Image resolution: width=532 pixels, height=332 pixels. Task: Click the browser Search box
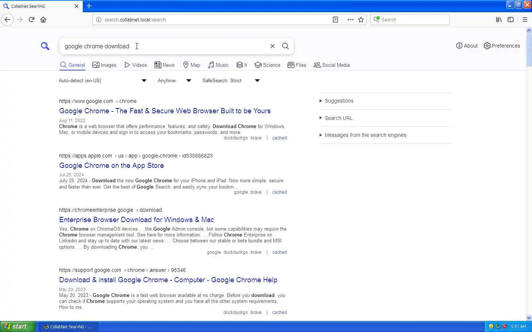pyautogui.click(x=410, y=20)
